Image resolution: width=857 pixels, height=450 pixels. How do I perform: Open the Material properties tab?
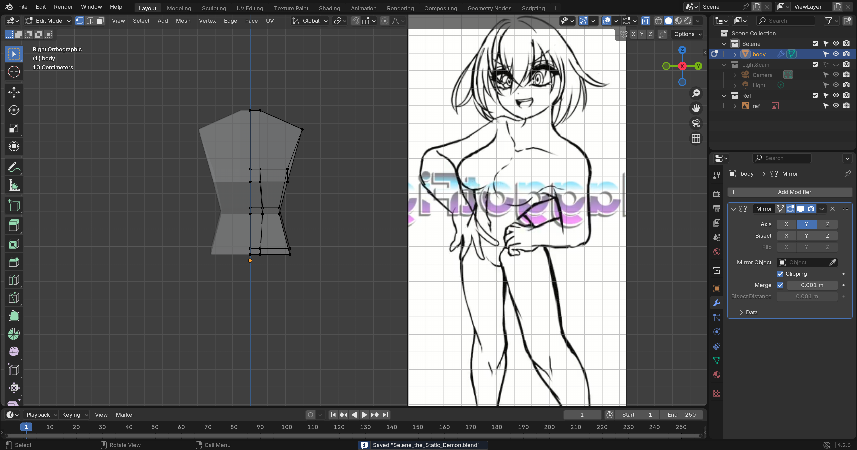click(717, 375)
